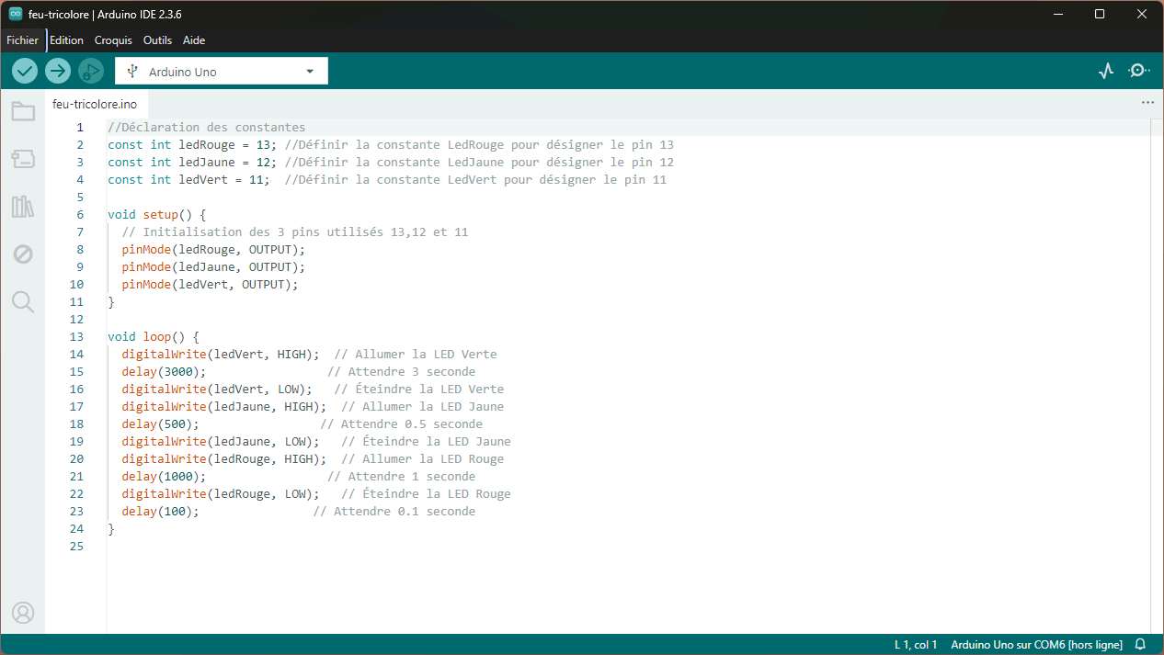
Task: Upload the sketch with the arrow button
Action: click(x=58, y=71)
